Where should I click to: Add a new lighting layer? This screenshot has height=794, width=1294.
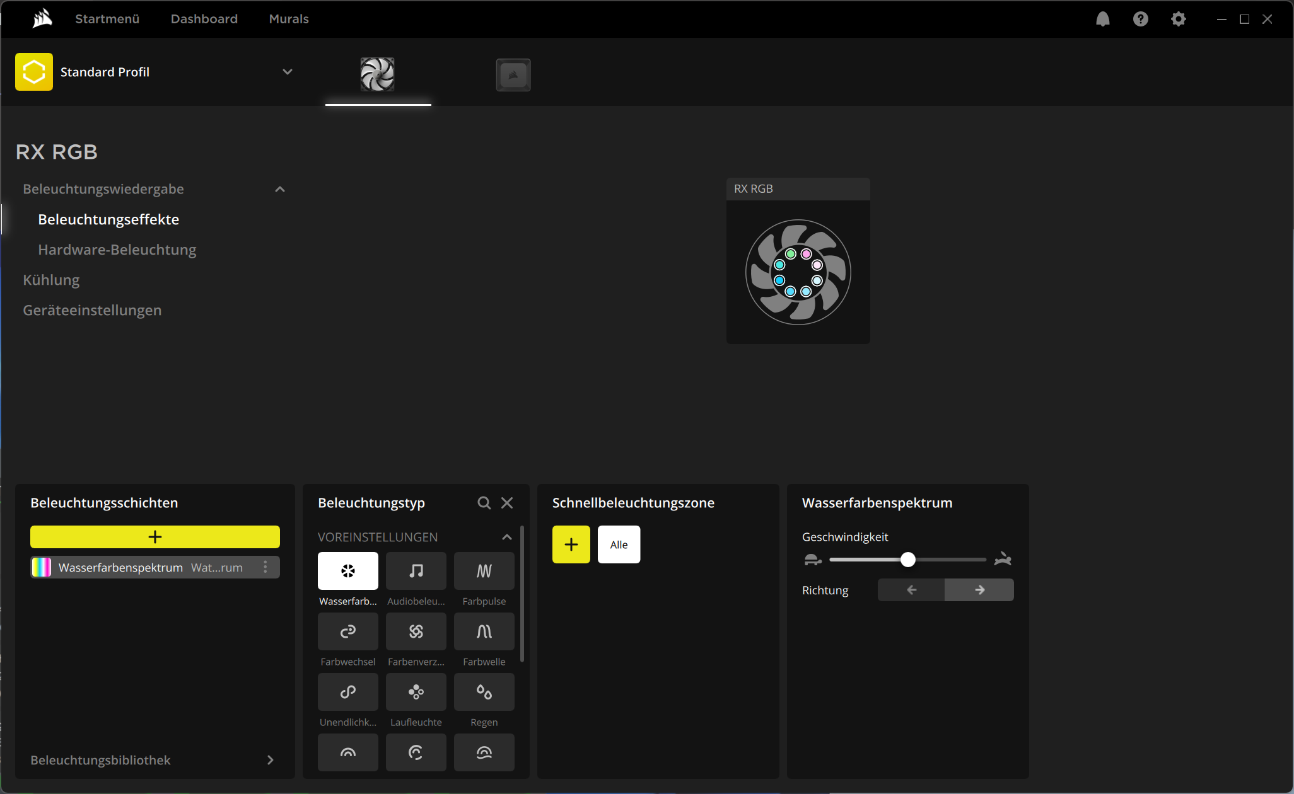pos(155,537)
